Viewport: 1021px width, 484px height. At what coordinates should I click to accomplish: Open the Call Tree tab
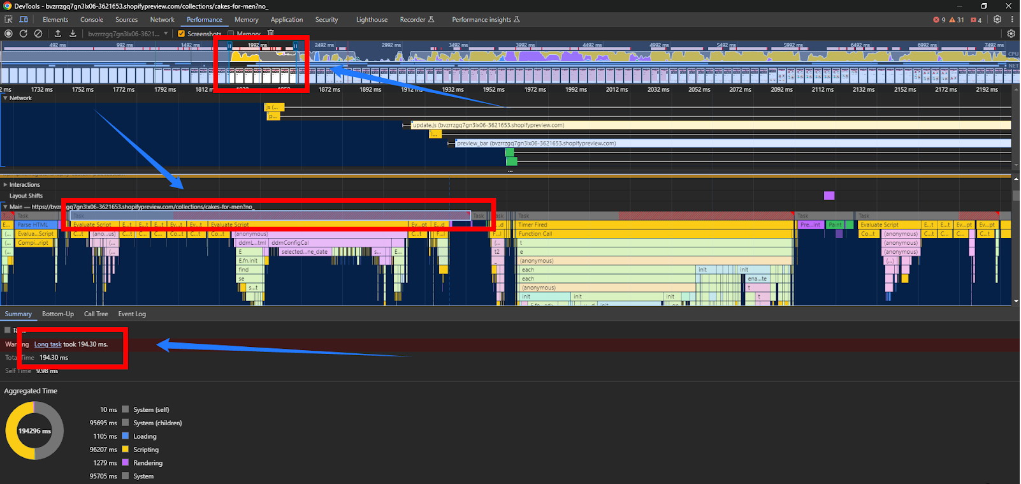click(96, 314)
